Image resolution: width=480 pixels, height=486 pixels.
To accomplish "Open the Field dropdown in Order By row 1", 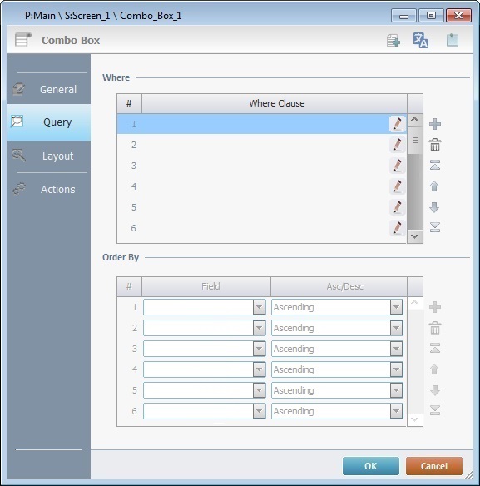I will (x=259, y=307).
